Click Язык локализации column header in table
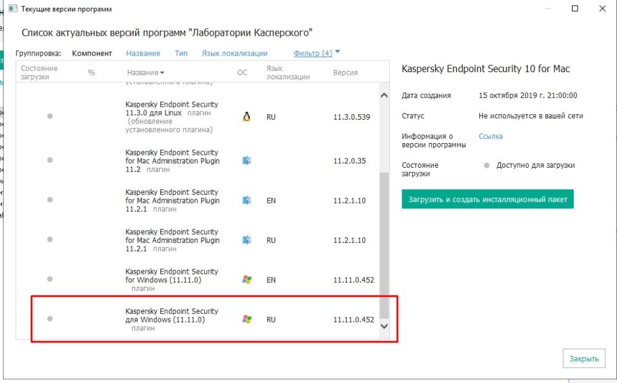The width and height of the screenshot is (617, 383). [x=288, y=72]
